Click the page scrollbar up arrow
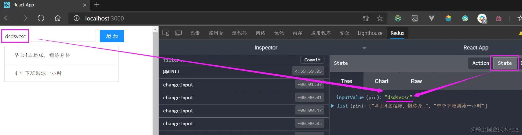522x135 pixels. 155,30
